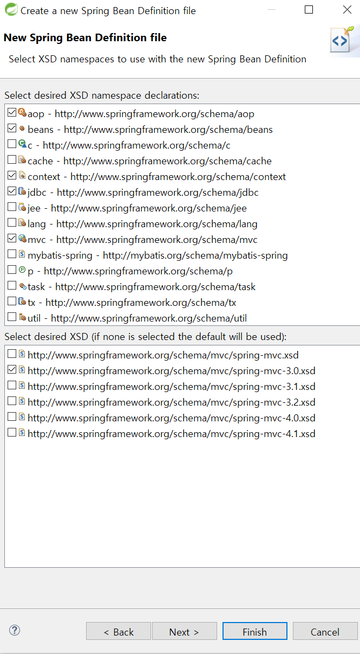Click the lang namespace icon
Viewport: 360px width, 654px height.
22,223
